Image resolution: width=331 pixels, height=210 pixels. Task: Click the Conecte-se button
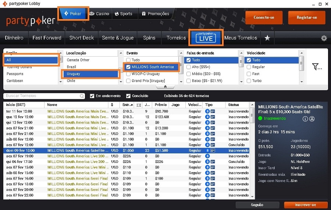click(264, 18)
